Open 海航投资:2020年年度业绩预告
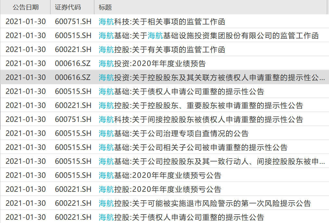 coord(152,63)
